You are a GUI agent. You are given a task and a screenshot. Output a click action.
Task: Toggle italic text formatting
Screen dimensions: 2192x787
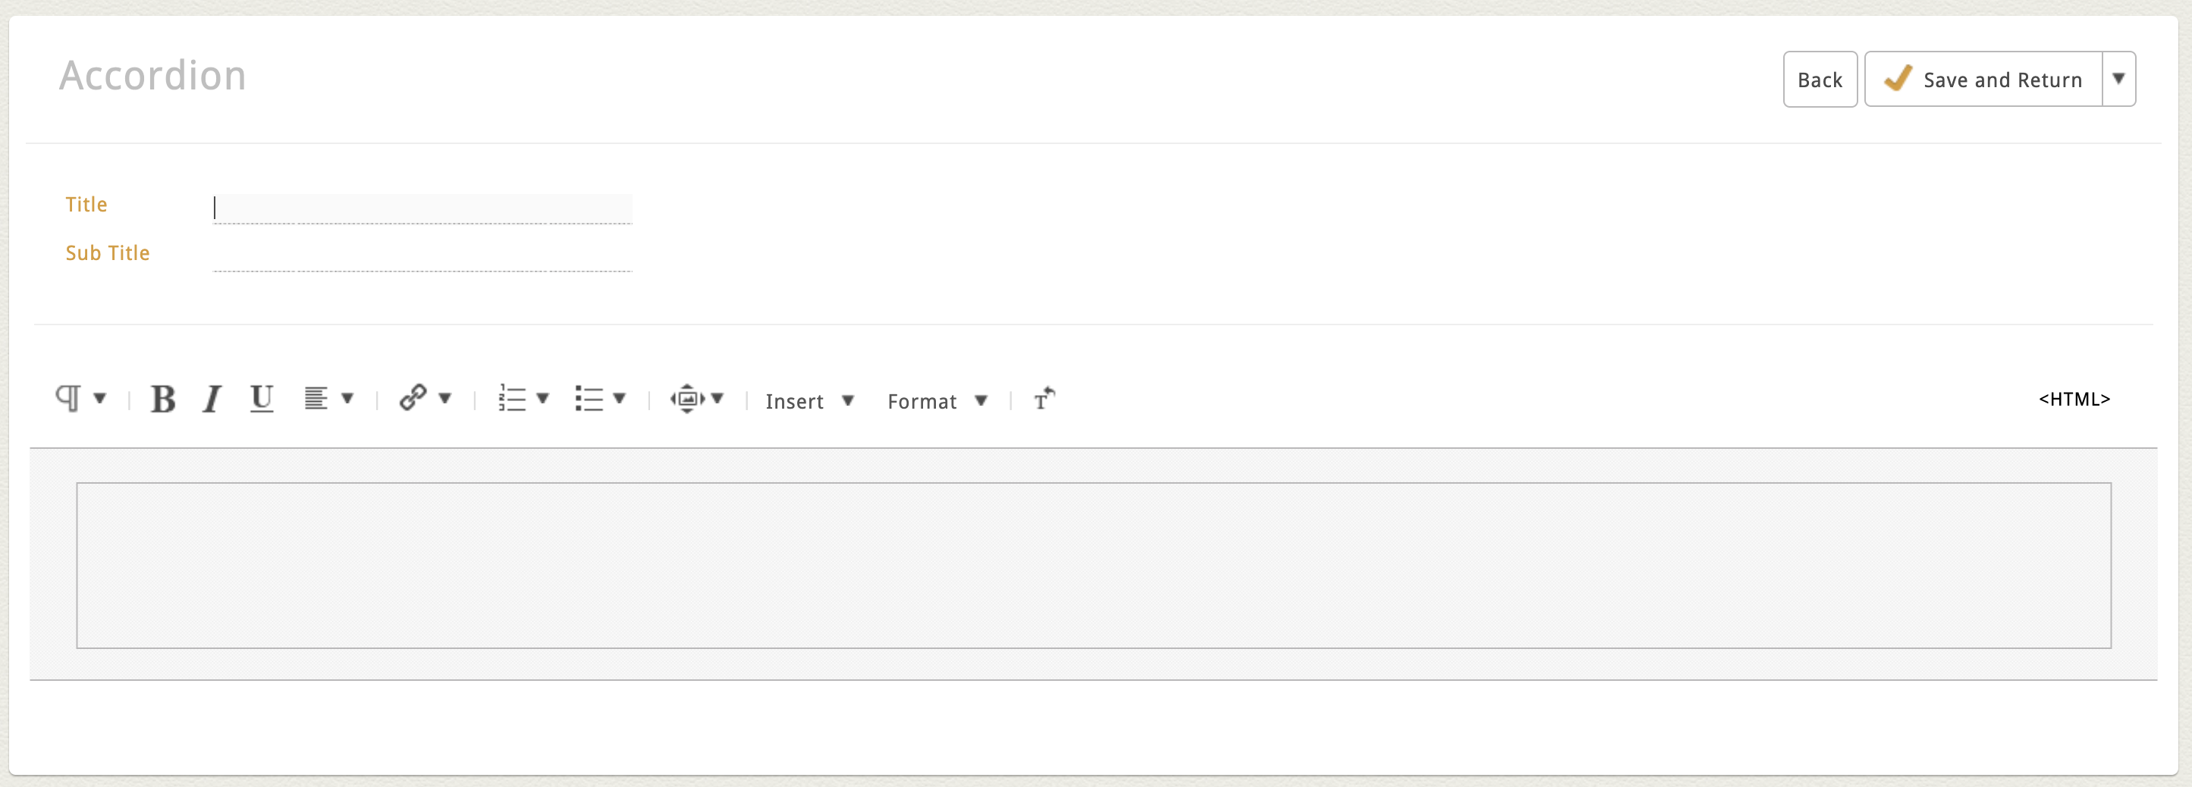212,399
